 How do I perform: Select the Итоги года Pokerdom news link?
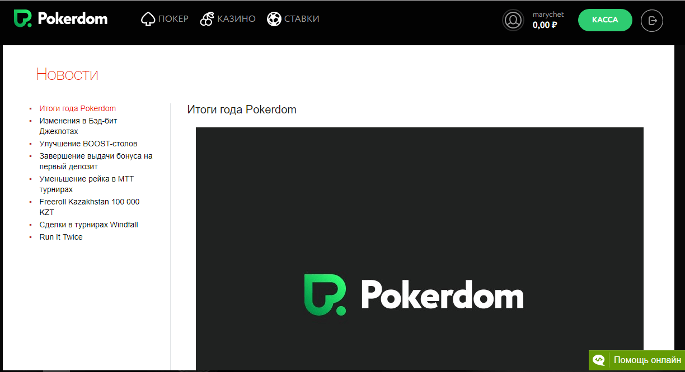77,108
